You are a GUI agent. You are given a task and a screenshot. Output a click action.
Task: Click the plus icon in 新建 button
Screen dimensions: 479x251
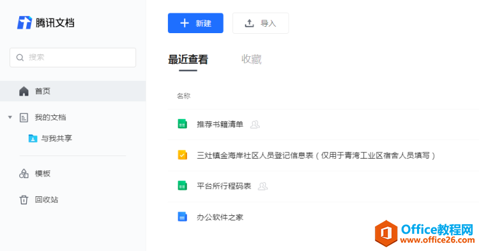pyautogui.click(x=185, y=23)
